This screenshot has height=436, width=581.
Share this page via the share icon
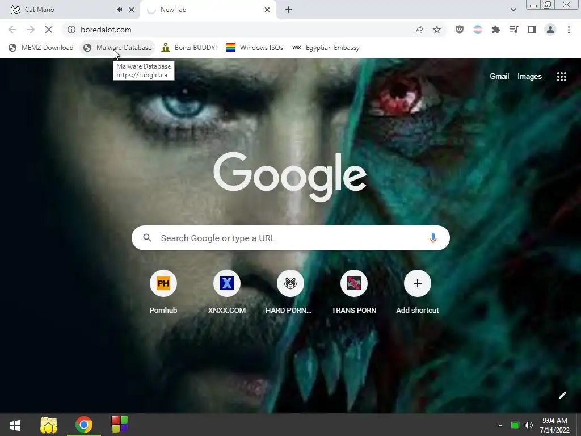coord(419,30)
